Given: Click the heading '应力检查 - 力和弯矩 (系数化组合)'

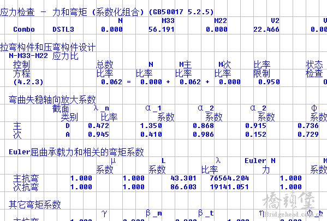Looking at the screenshot, I should click(72, 13).
